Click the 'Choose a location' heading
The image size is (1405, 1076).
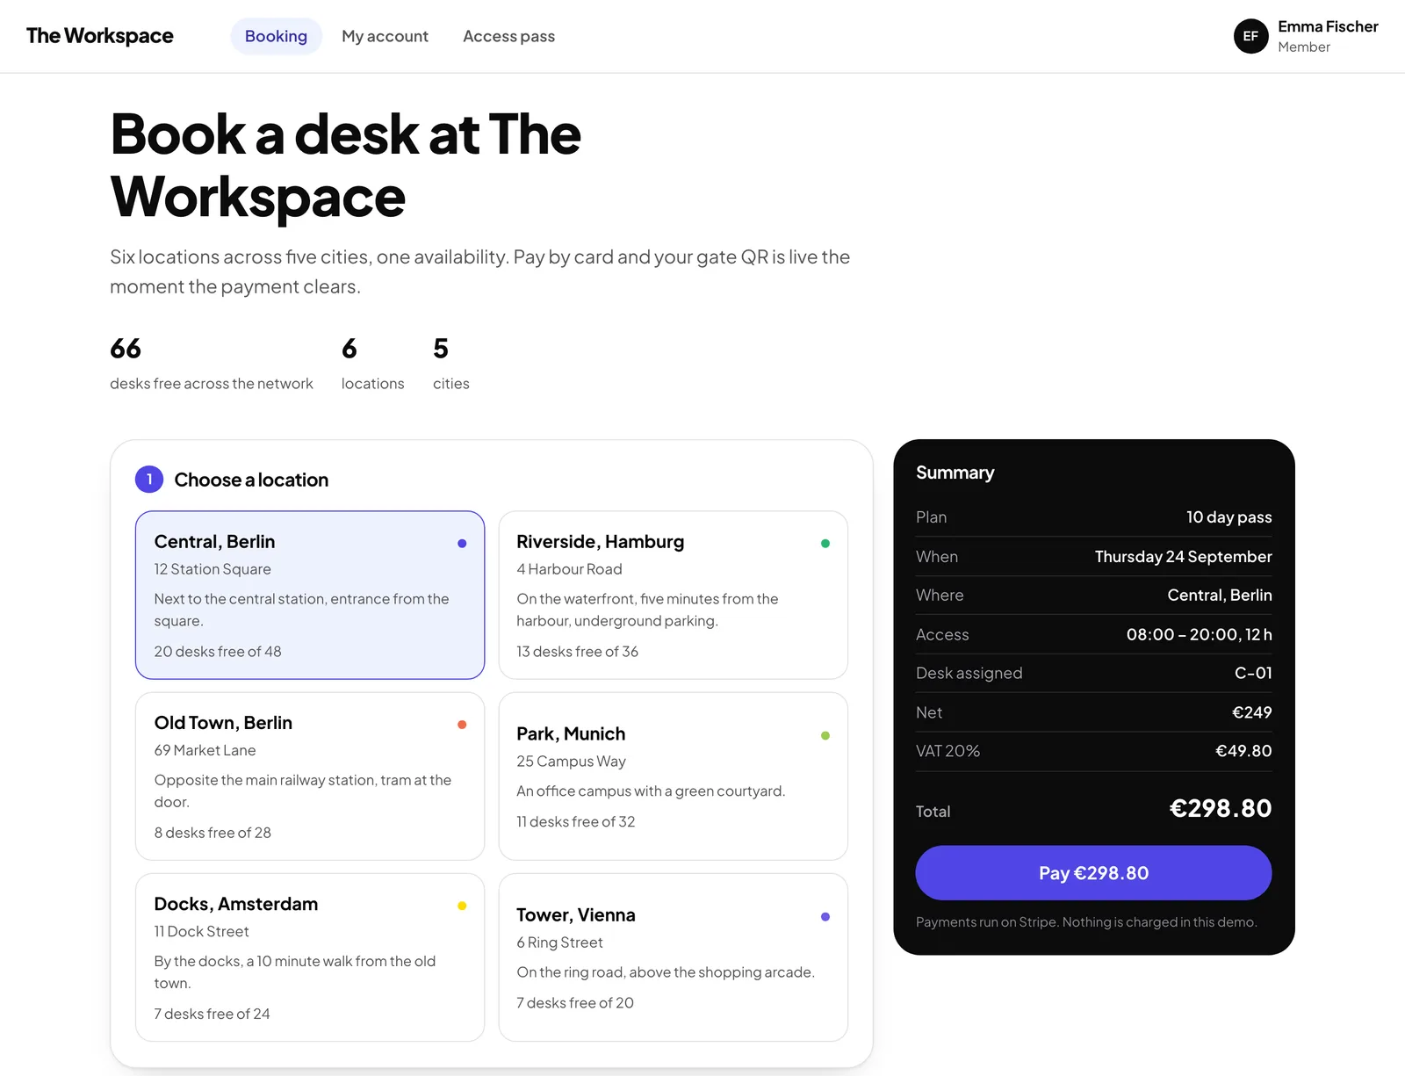pos(251,480)
